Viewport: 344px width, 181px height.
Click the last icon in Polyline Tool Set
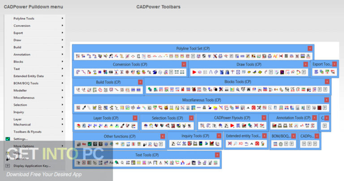tap(308, 56)
